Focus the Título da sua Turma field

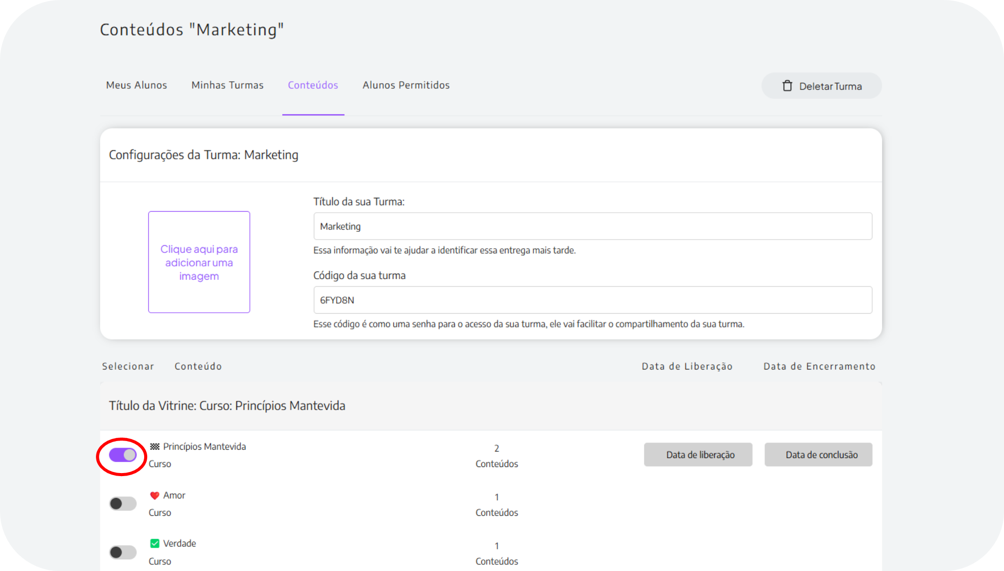coord(592,226)
